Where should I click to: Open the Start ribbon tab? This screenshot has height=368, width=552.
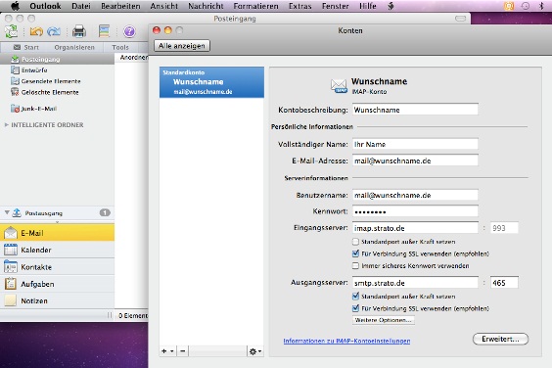[x=26, y=47]
